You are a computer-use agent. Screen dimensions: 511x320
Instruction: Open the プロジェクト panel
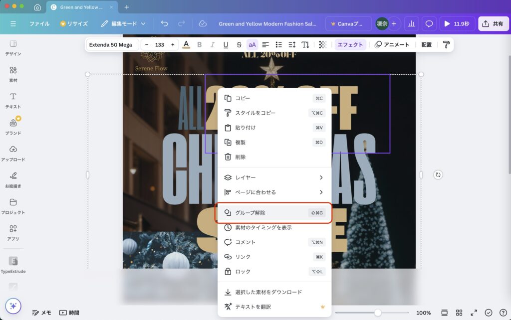13,206
